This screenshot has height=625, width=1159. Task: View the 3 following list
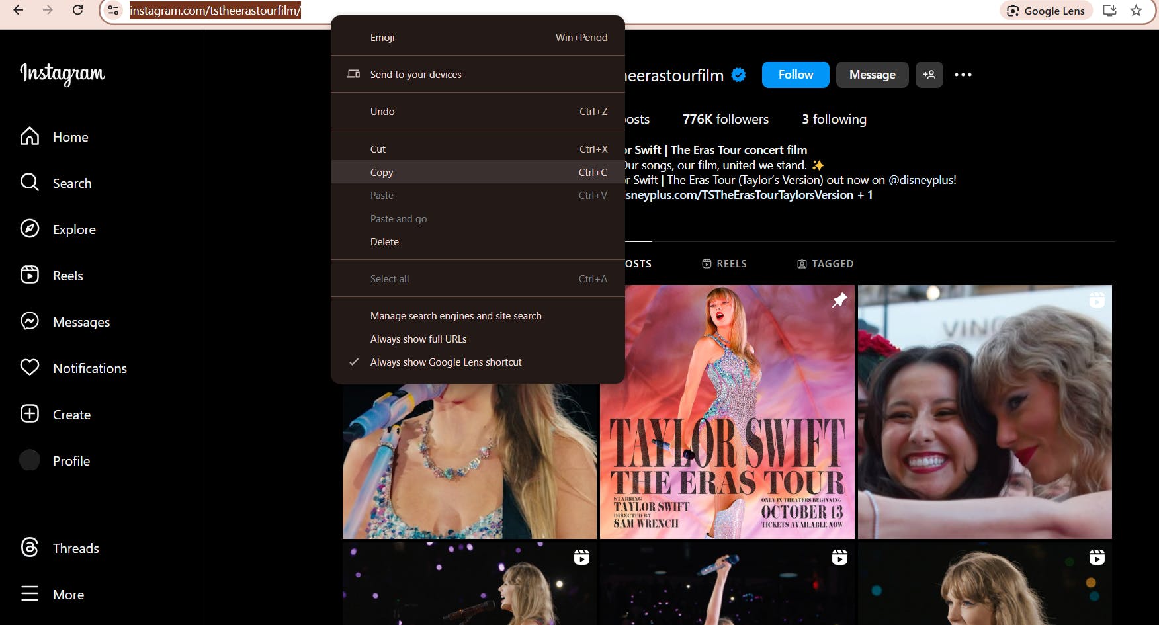coord(834,119)
